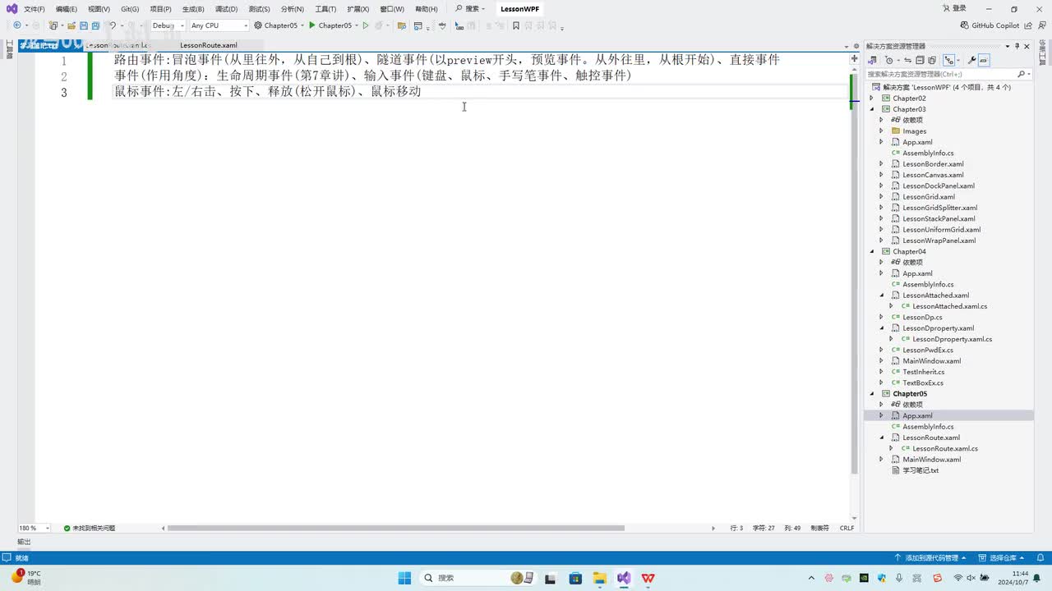This screenshot has height=591, width=1052.
Task: Open the Chapter05 startup project dropdown
Action: coord(279,25)
